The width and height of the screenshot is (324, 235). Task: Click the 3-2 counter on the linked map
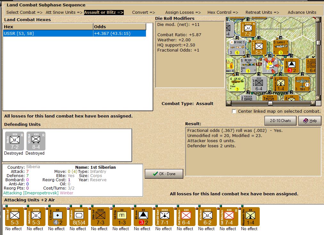(292, 66)
